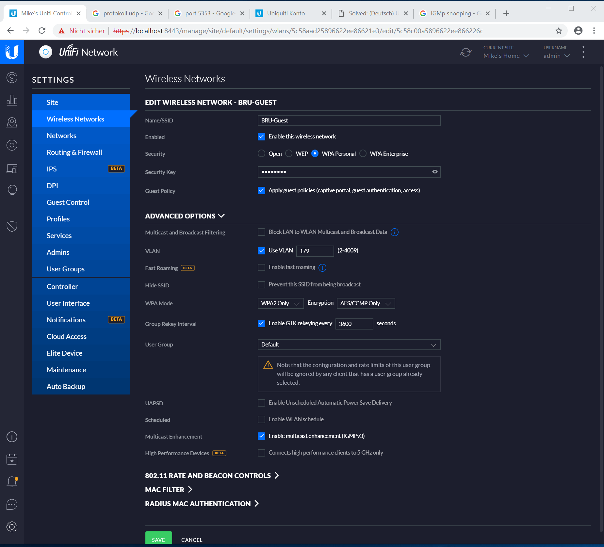604x547 pixels.
Task: Click the refresh sync icon in header
Action: [465, 52]
